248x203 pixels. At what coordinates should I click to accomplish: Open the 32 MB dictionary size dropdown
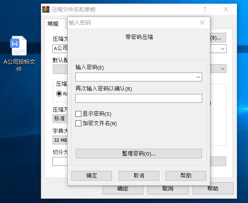[60, 140]
